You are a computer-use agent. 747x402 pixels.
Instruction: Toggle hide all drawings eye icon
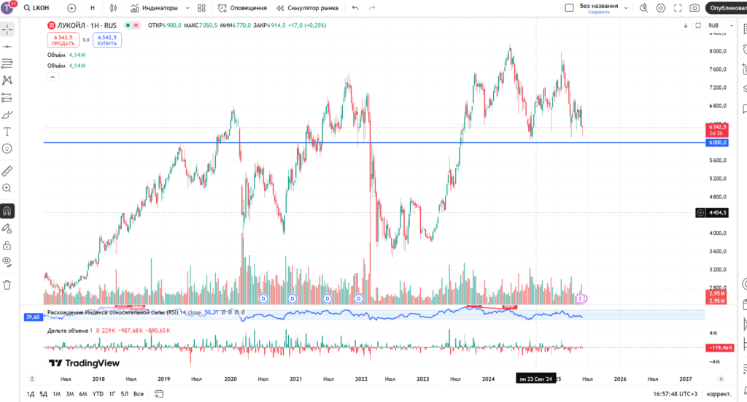7,261
